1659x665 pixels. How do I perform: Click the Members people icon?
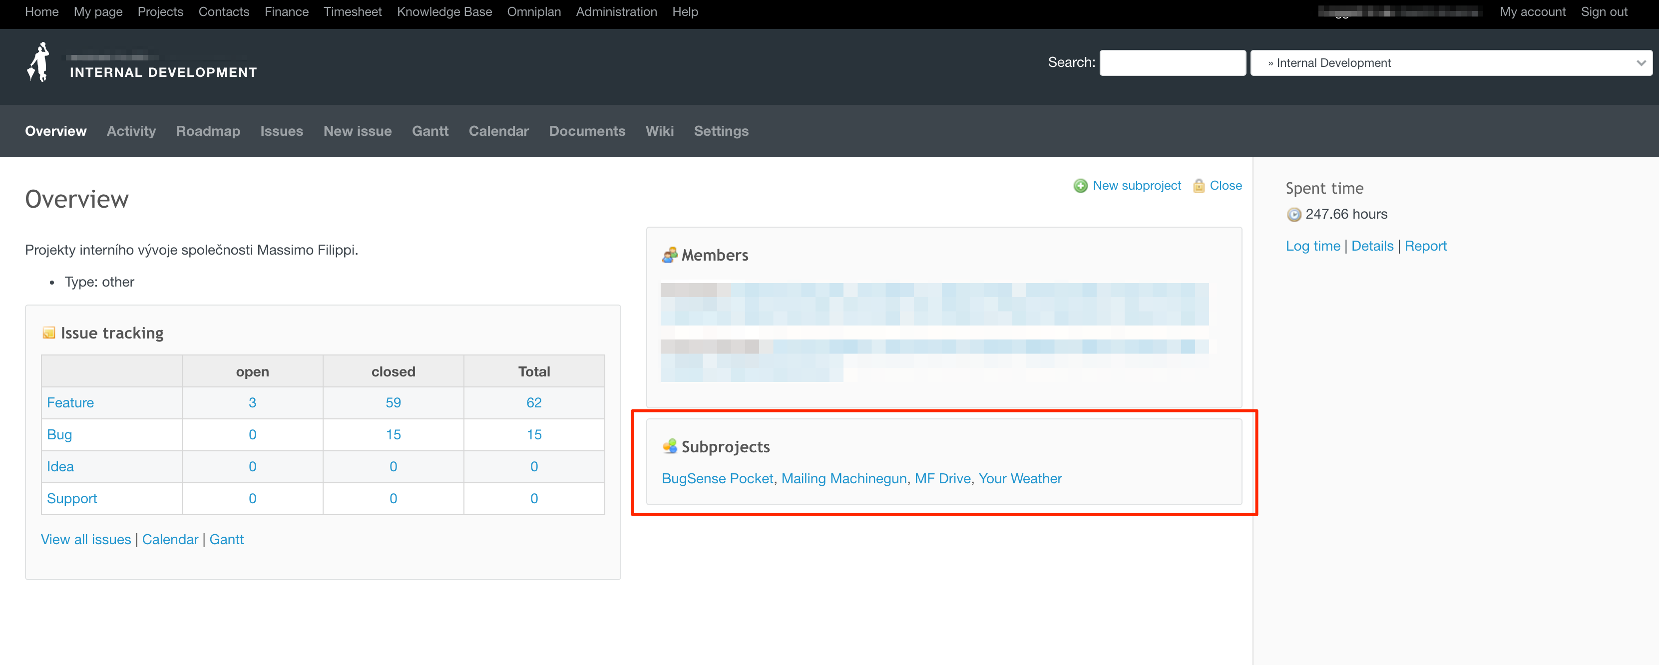(x=669, y=255)
